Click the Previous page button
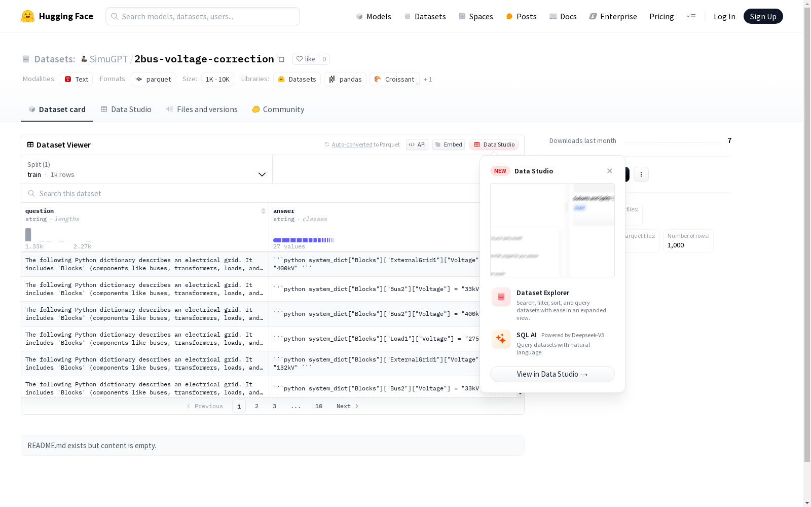811x507 pixels. pyautogui.click(x=205, y=406)
